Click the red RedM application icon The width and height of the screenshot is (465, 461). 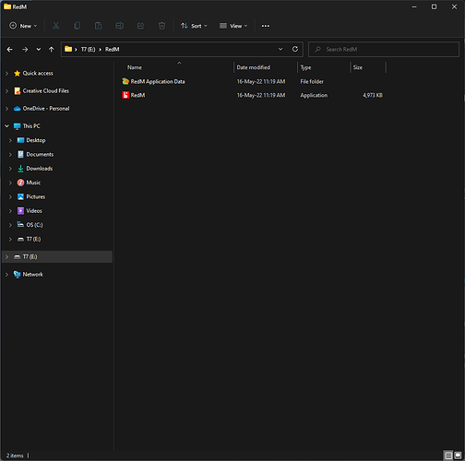125,95
